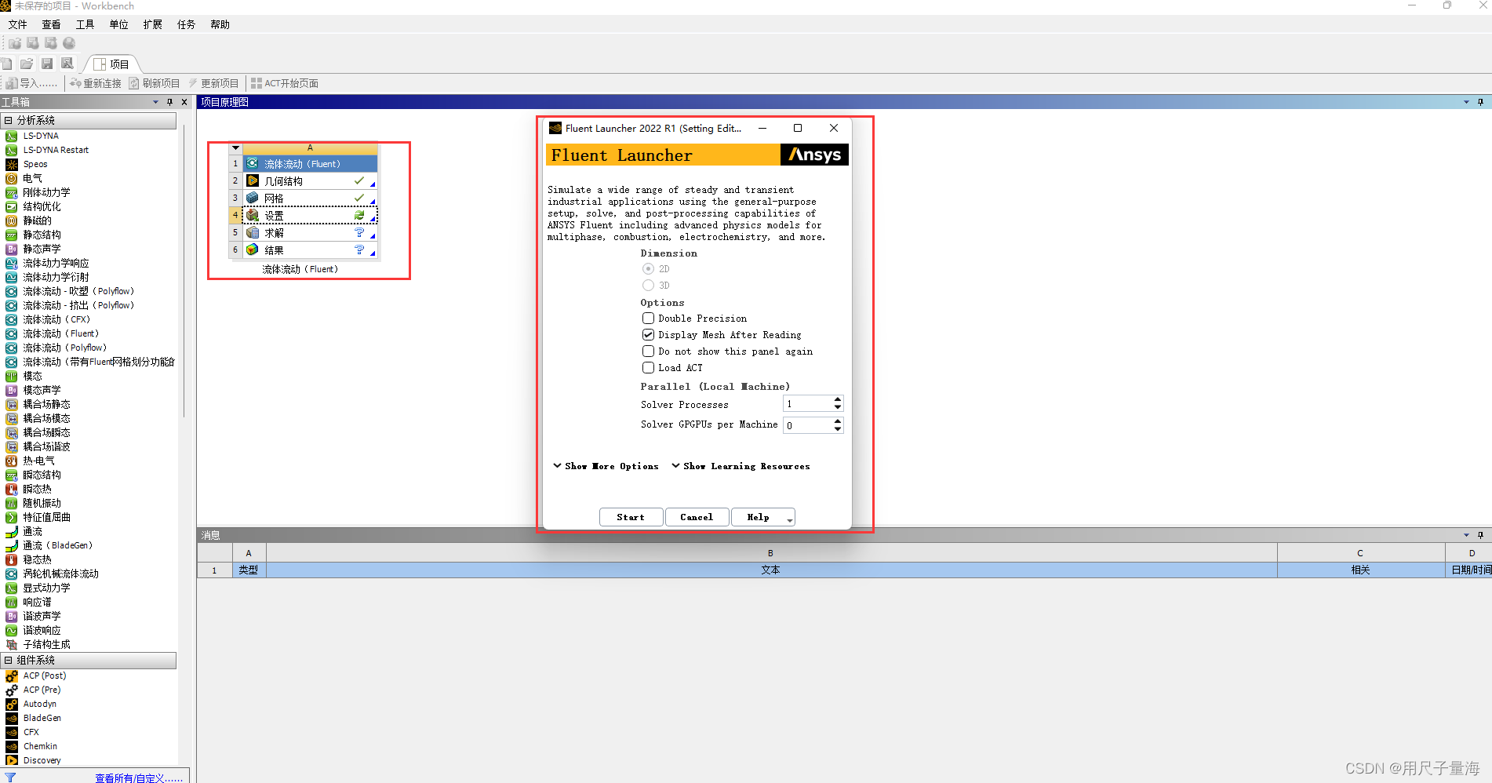Open the 文件 menu
Viewport: 1492px width, 783px height.
(18, 24)
